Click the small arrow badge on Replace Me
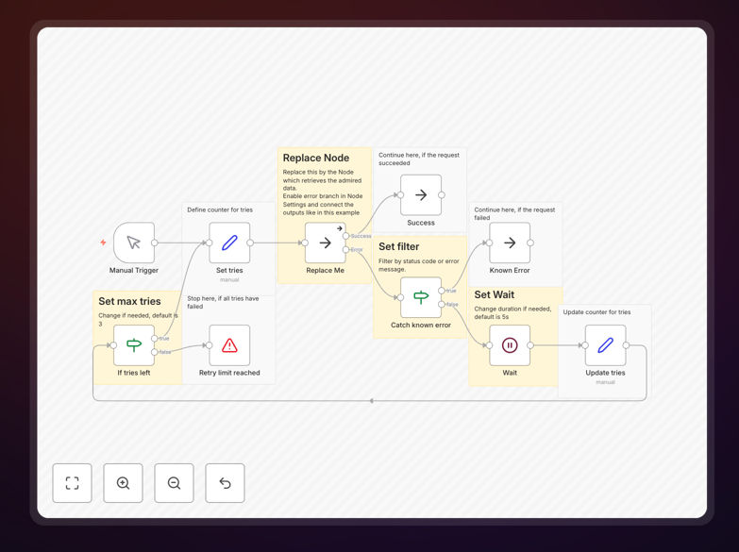This screenshot has height=552, width=739. [x=340, y=228]
